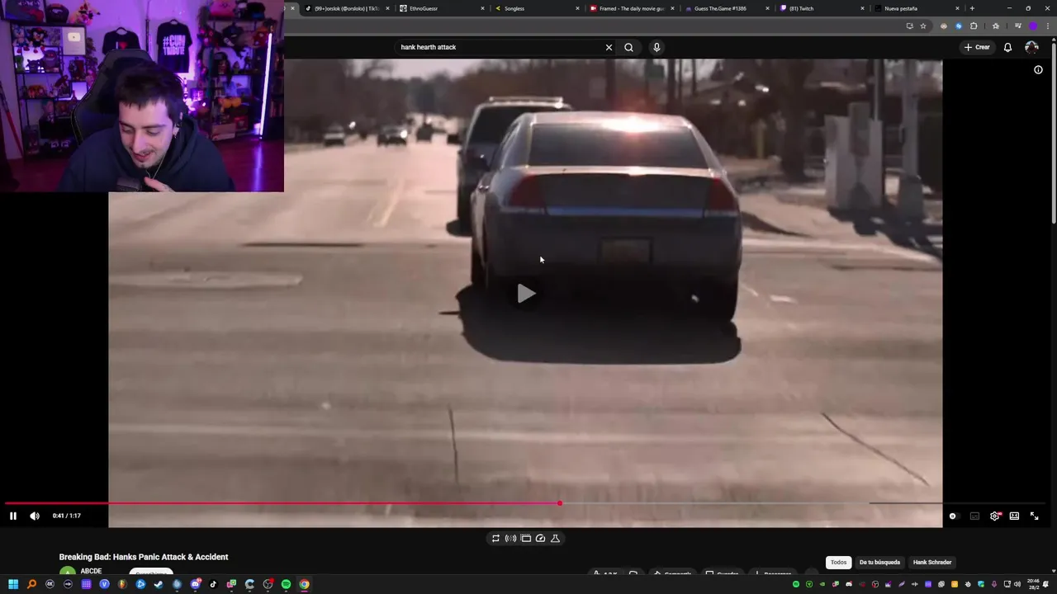1057x594 pixels.
Task: Enter fullscreen mode in the player
Action: click(1034, 516)
